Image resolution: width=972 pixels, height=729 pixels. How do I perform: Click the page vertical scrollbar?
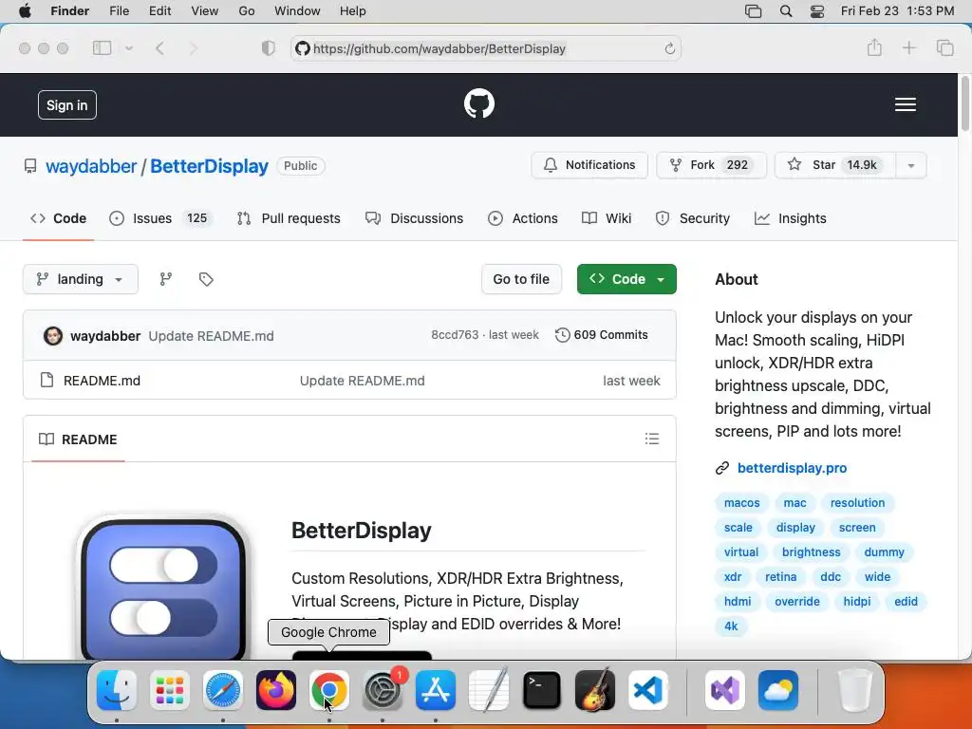tap(964, 103)
